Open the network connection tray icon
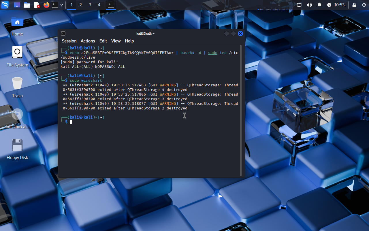The image size is (369, 231). click(299, 5)
